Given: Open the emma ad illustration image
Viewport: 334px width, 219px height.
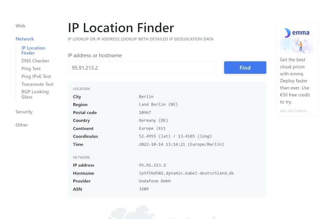Looking at the screenshot, I should tap(297, 40).
